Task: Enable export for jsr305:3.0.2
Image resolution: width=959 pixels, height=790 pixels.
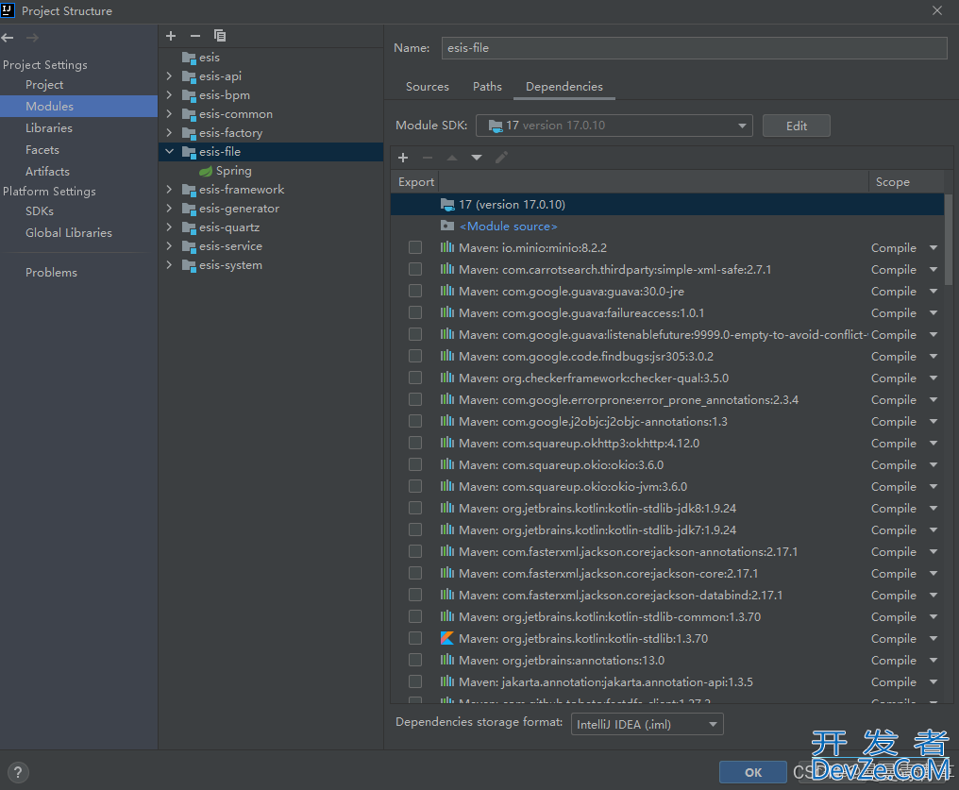Action: [x=415, y=356]
